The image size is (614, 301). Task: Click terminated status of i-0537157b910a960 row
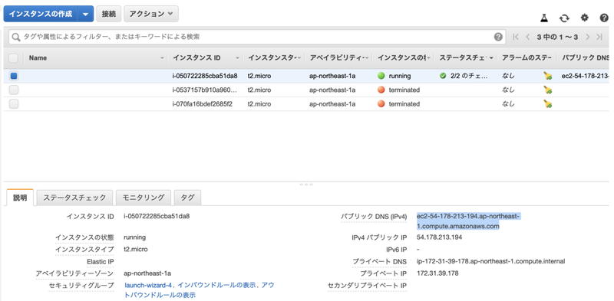click(x=404, y=90)
